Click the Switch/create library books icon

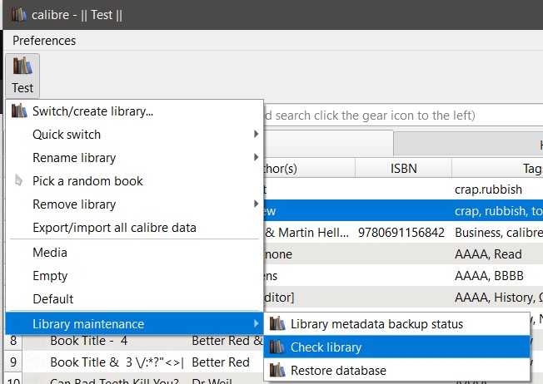(x=19, y=111)
